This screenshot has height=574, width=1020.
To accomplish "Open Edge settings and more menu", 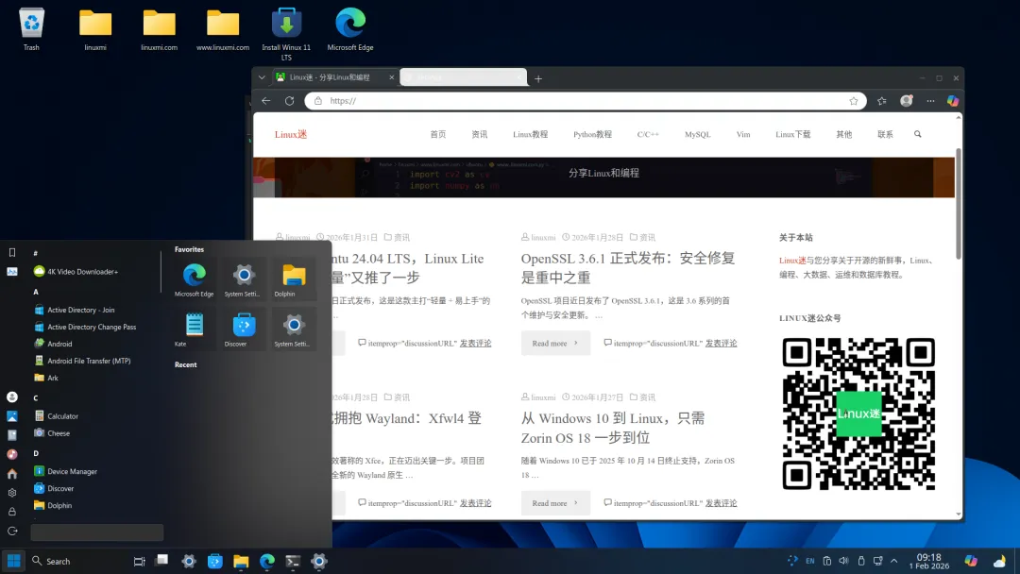I will 930,101.
